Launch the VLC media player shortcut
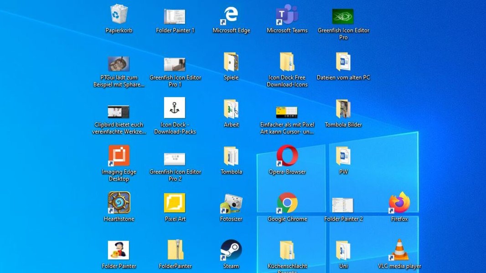The height and width of the screenshot is (273, 486). click(x=399, y=250)
